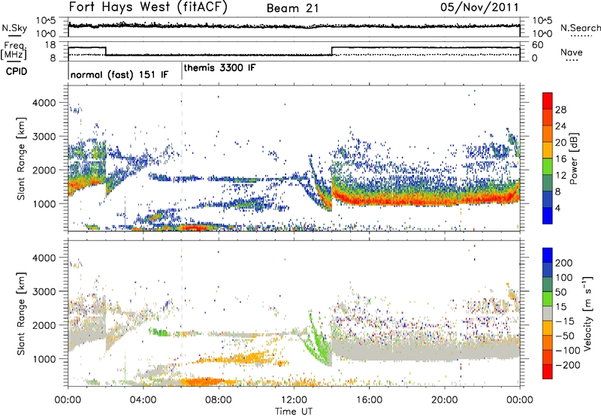Click the 'Nave' legend label

click(572, 52)
